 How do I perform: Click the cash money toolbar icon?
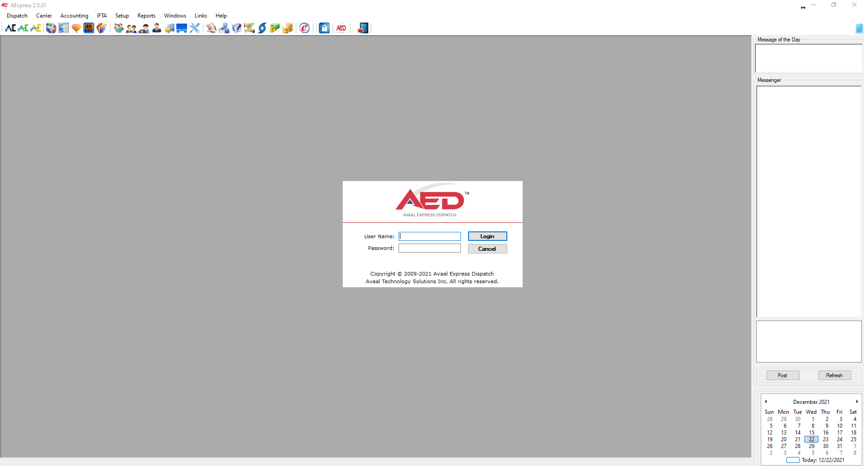click(x=274, y=28)
